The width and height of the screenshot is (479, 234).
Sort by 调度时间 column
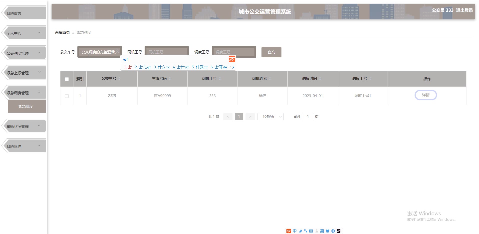click(x=320, y=79)
